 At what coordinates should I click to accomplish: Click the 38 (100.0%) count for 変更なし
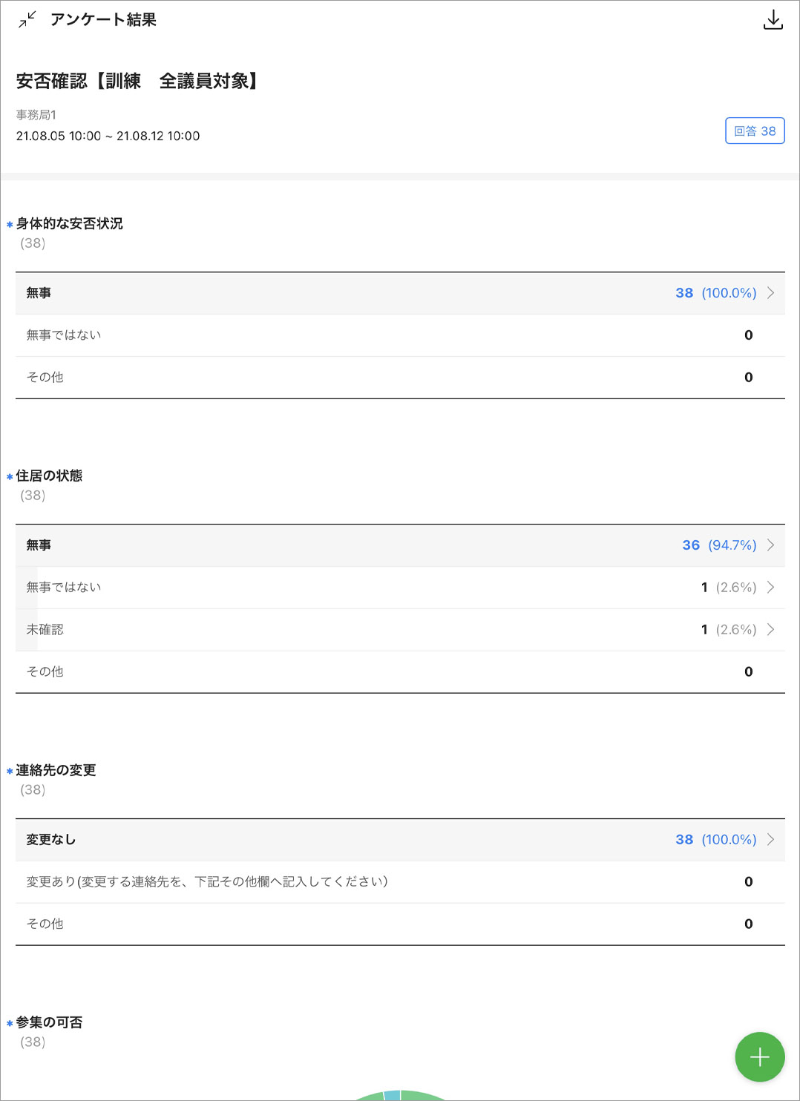pyautogui.click(x=715, y=840)
